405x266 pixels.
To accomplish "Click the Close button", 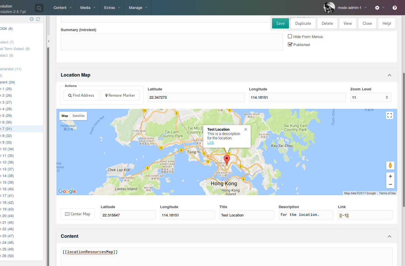I will coord(367,23).
